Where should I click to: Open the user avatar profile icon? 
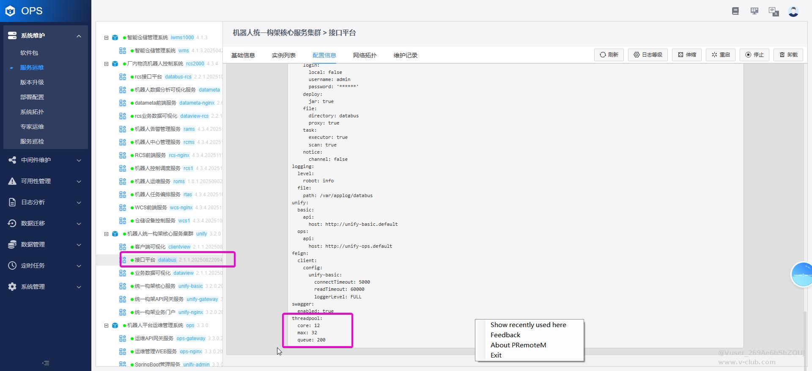pyautogui.click(x=793, y=11)
